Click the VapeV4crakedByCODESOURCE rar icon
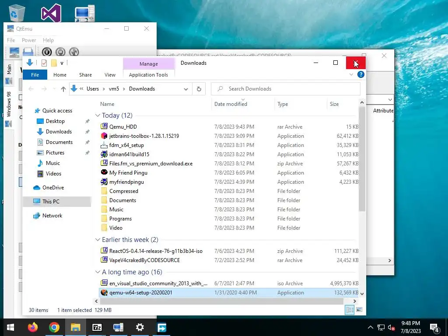 pos(104,260)
